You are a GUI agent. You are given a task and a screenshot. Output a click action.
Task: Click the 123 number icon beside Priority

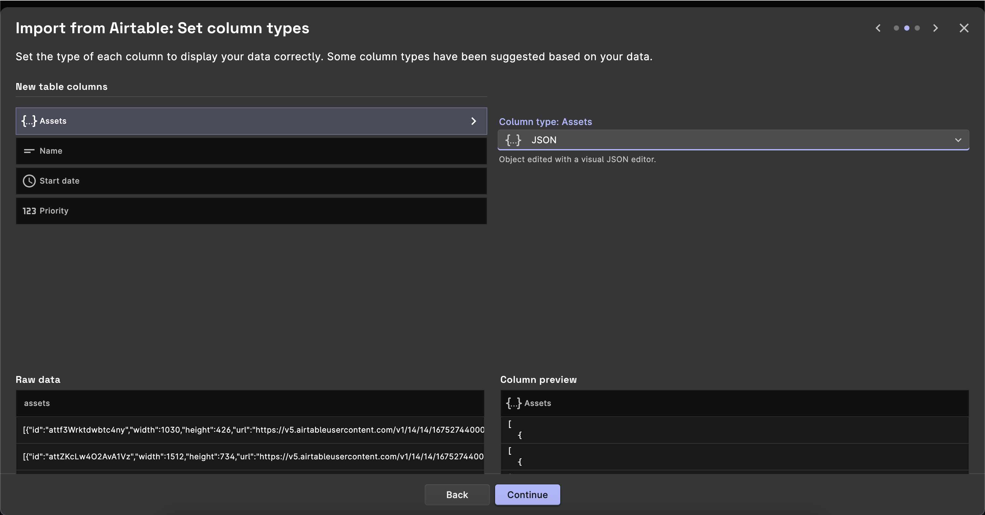(29, 211)
